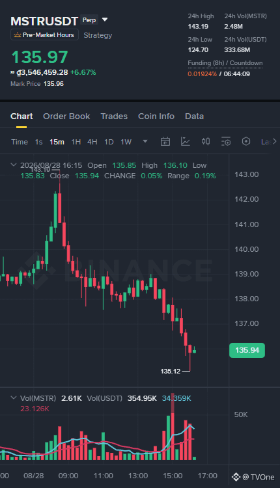Click the 50K volume axis label
Viewport: 280px width, 488px height.
click(x=241, y=414)
